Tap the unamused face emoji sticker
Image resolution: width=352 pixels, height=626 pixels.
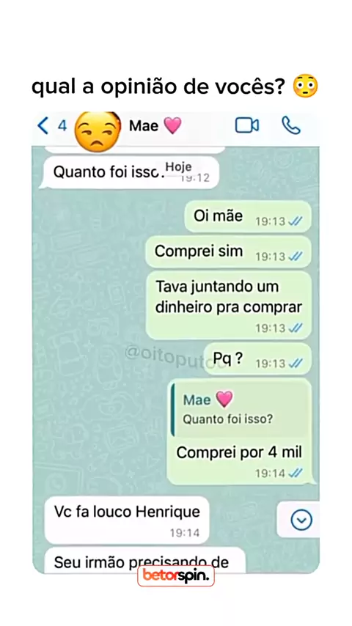coord(98,131)
